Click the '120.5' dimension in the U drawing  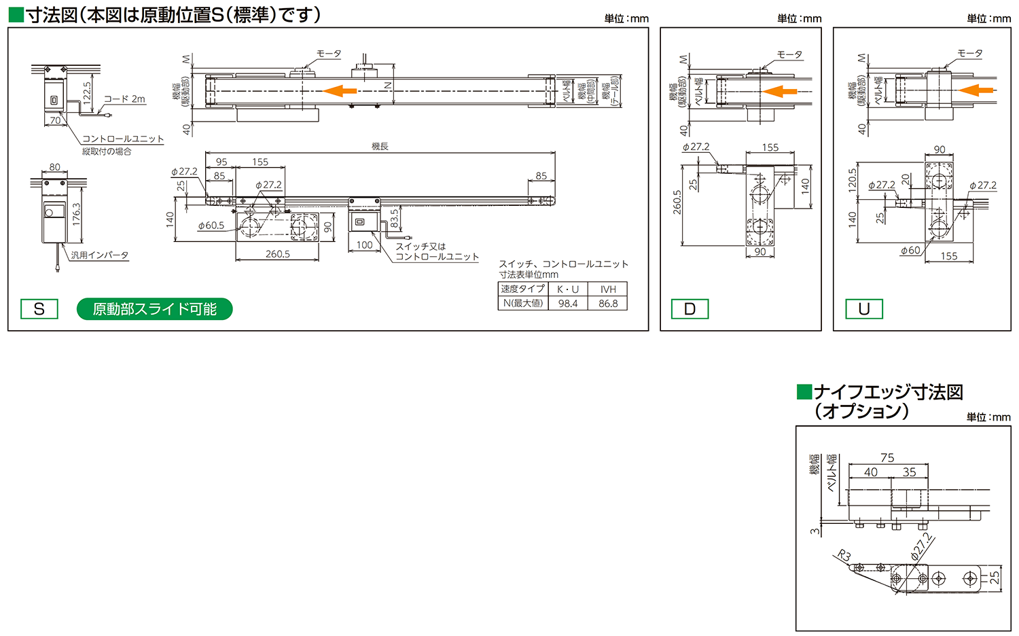pyautogui.click(x=853, y=181)
